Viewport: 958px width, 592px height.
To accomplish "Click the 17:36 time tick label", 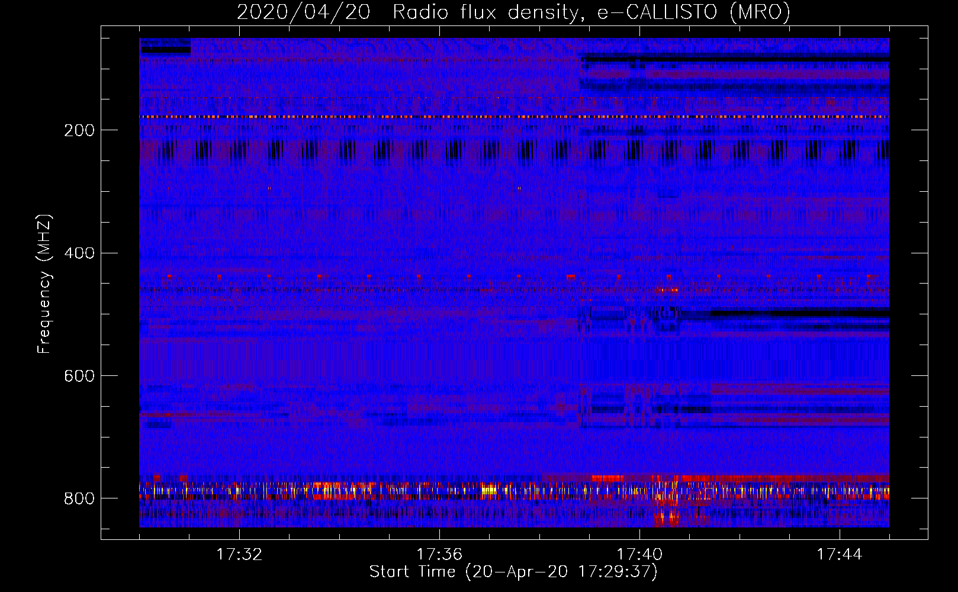I will (x=439, y=555).
